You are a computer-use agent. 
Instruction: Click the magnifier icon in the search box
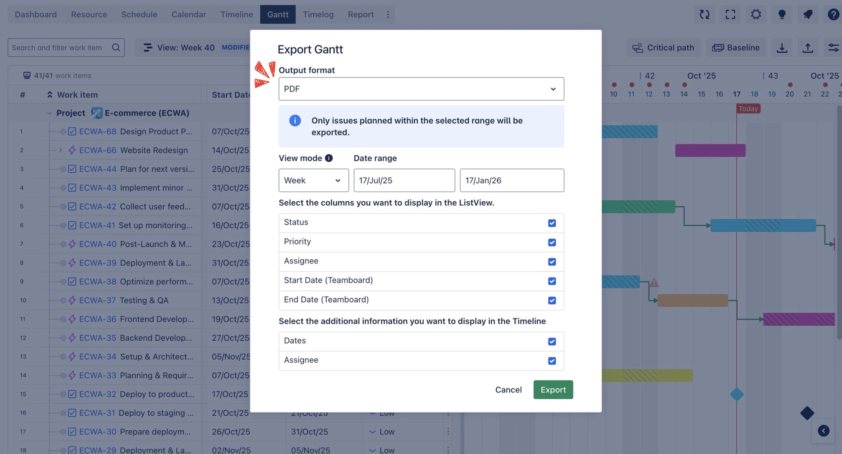(116, 48)
